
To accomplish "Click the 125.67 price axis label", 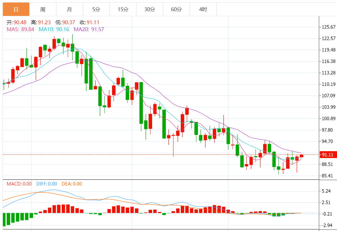I will pos(329,27).
